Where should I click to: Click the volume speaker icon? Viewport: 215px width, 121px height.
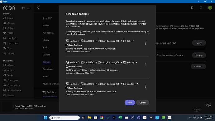point(208,105)
